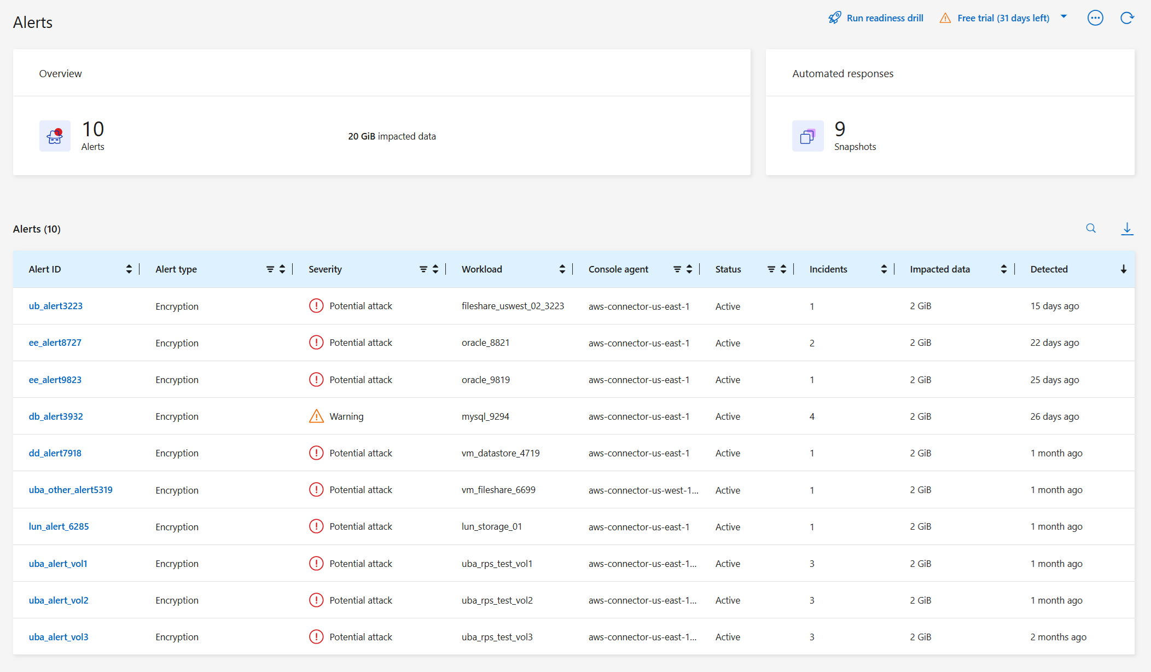Toggle Detected column sort arrow
The image size is (1151, 672).
(x=1124, y=269)
